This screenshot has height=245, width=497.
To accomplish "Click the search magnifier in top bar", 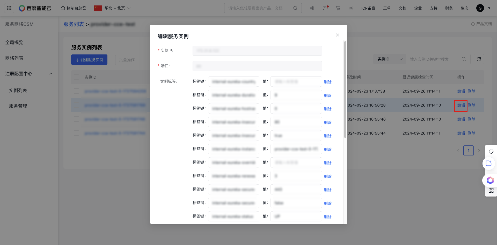I will click(295, 8).
